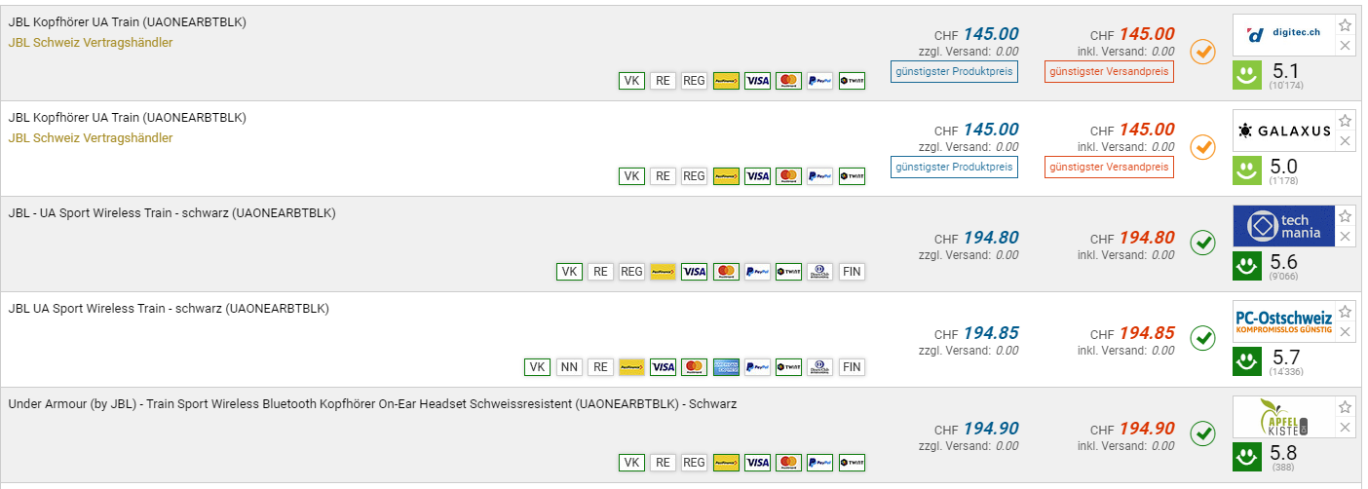Open the techmania shop logo
Screen dimensions: 1368x489
point(1281,226)
